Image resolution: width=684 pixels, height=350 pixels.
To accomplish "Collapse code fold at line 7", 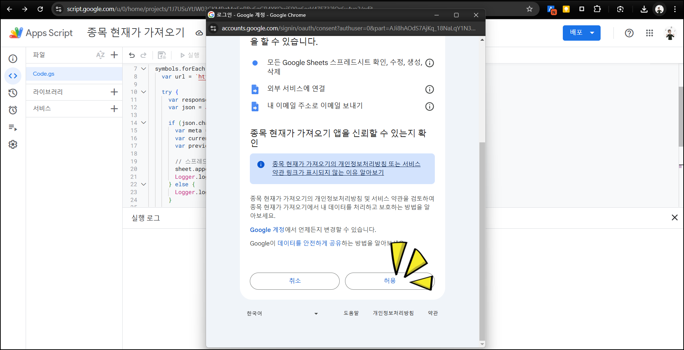I will point(144,69).
